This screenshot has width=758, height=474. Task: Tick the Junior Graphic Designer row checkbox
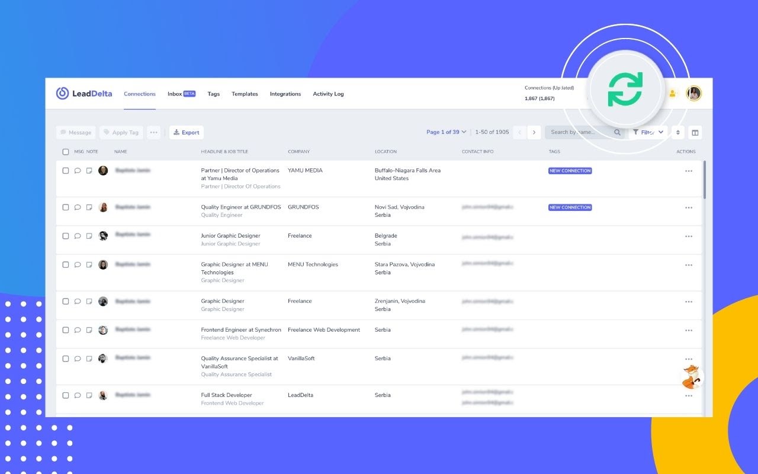(66, 236)
